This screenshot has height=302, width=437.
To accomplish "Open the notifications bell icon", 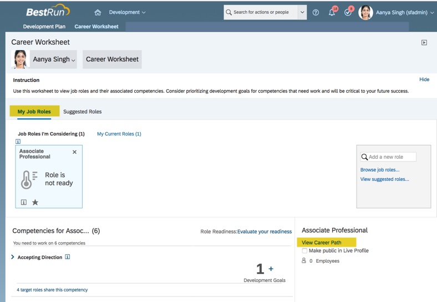I will (332, 12).
